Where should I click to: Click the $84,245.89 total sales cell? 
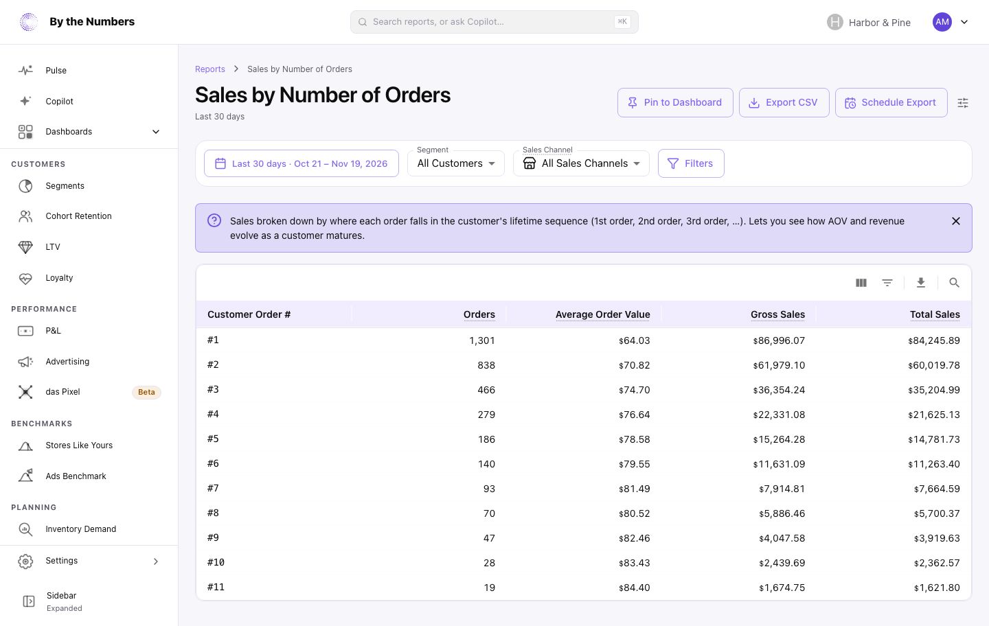coord(934,340)
